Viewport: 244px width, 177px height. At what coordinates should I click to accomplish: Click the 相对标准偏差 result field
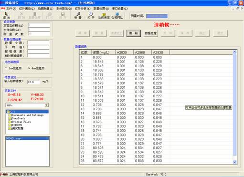pyautogui.click(x=38, y=56)
